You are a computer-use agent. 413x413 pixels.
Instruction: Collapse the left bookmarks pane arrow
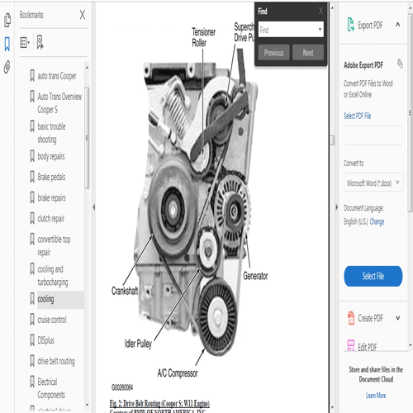click(94, 207)
